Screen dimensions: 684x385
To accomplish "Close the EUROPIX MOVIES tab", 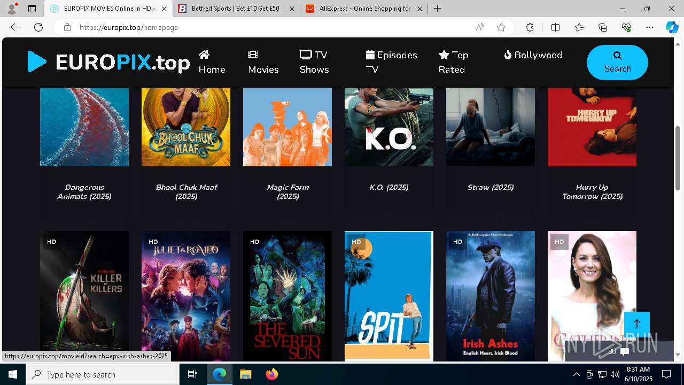I will 164,9.
